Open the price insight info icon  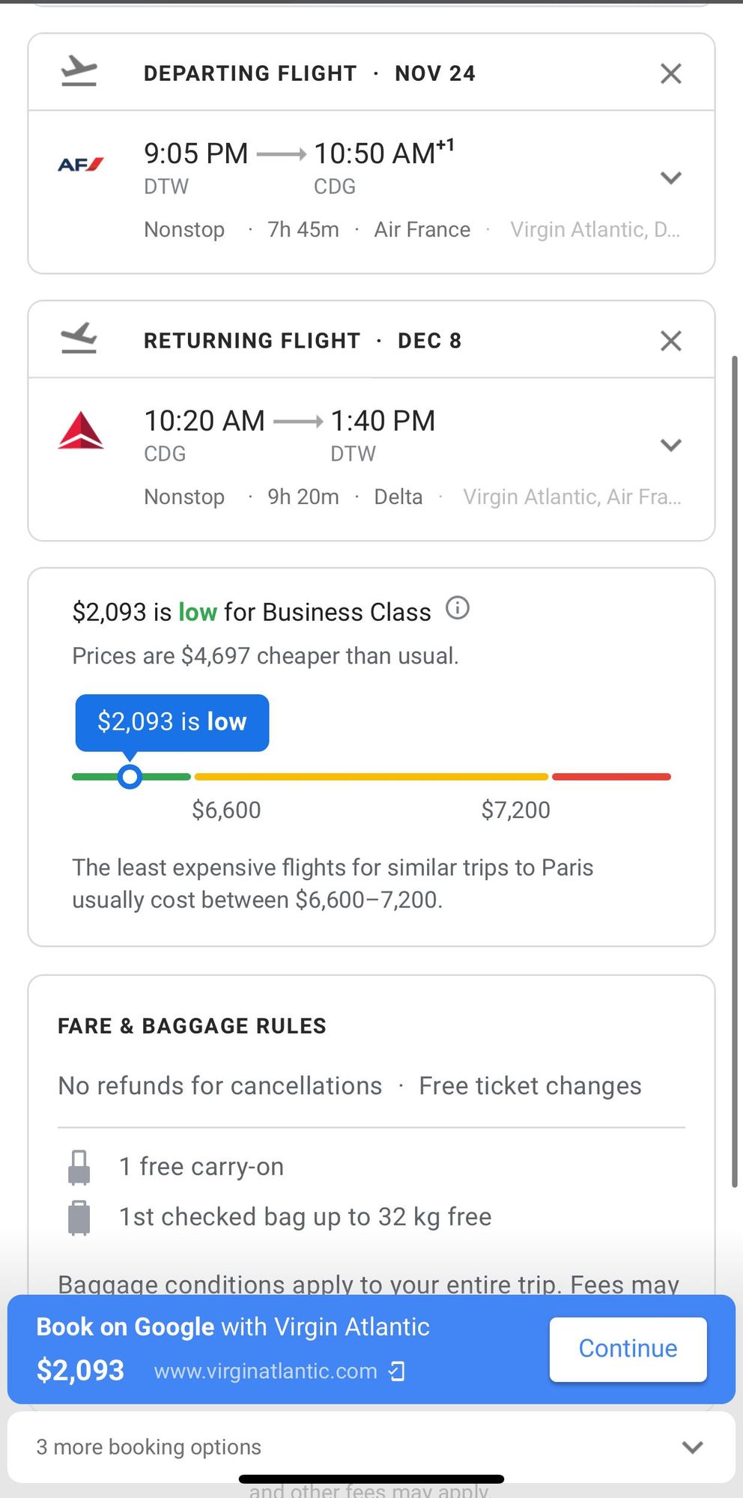[458, 608]
